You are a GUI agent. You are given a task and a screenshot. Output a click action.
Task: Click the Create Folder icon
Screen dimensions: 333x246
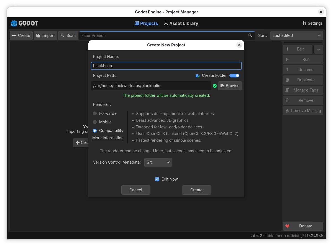pyautogui.click(x=198, y=75)
